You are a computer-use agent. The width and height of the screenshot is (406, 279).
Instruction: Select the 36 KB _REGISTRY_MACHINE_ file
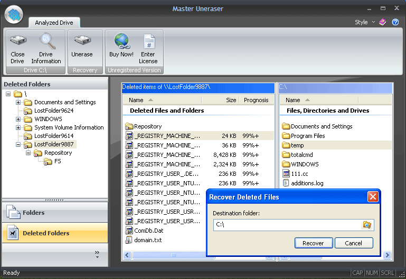[x=199, y=145]
